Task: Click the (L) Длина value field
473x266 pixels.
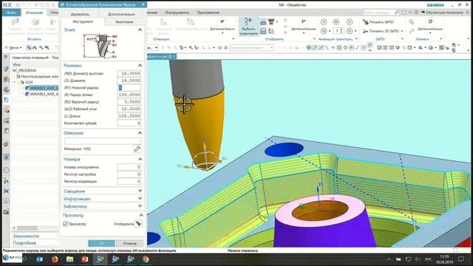Action: [129, 116]
